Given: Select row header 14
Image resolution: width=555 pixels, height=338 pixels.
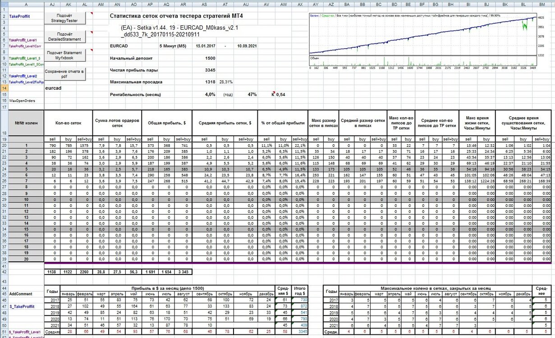Looking at the screenshot, I should click(4, 89).
